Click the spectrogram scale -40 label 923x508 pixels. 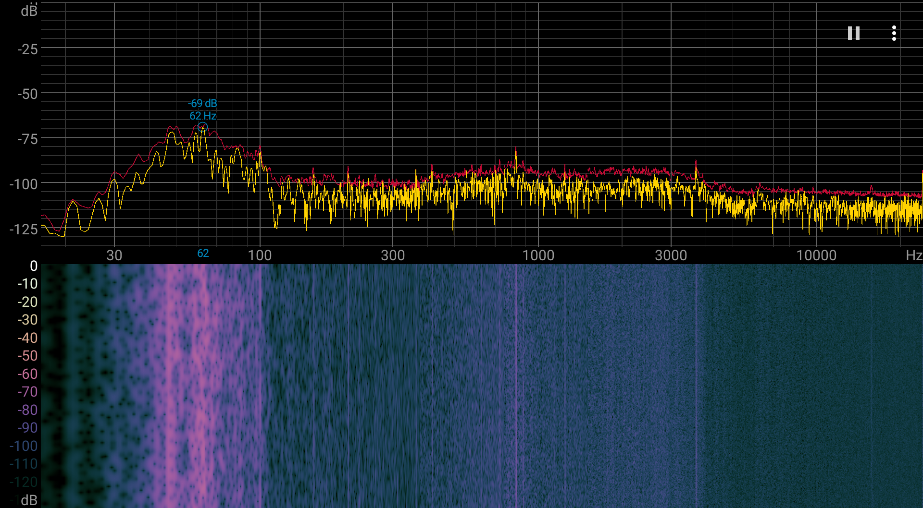pyautogui.click(x=27, y=338)
